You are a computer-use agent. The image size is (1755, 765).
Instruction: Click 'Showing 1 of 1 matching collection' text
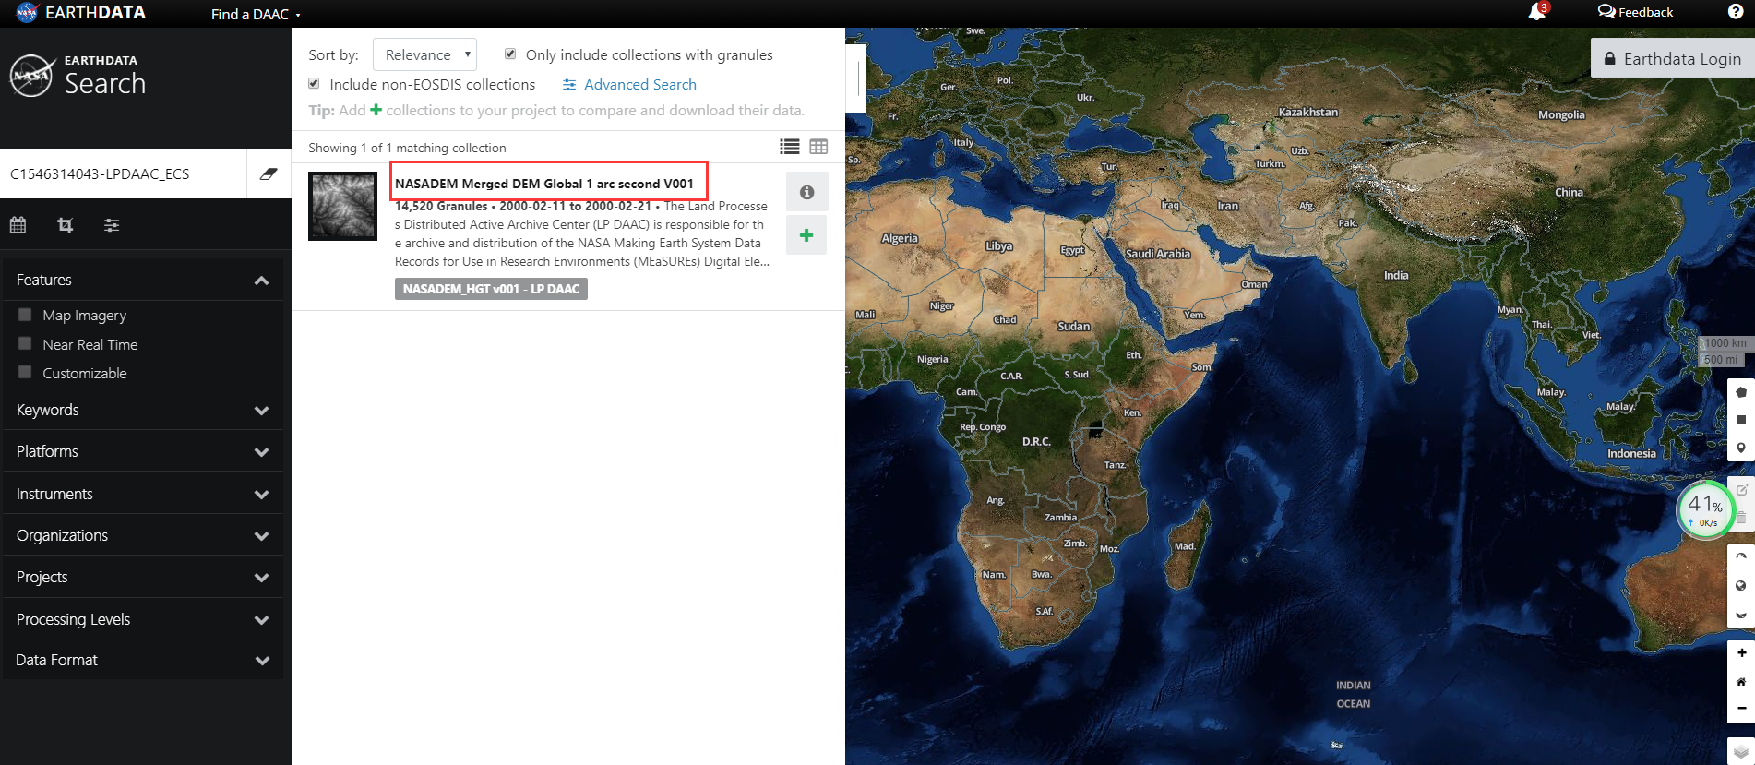point(407,148)
